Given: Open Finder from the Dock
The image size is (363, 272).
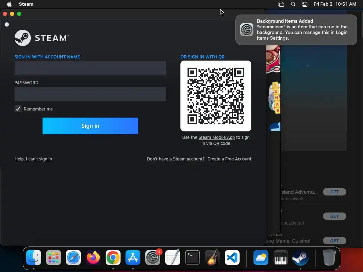Looking at the screenshot, I should (x=34, y=257).
